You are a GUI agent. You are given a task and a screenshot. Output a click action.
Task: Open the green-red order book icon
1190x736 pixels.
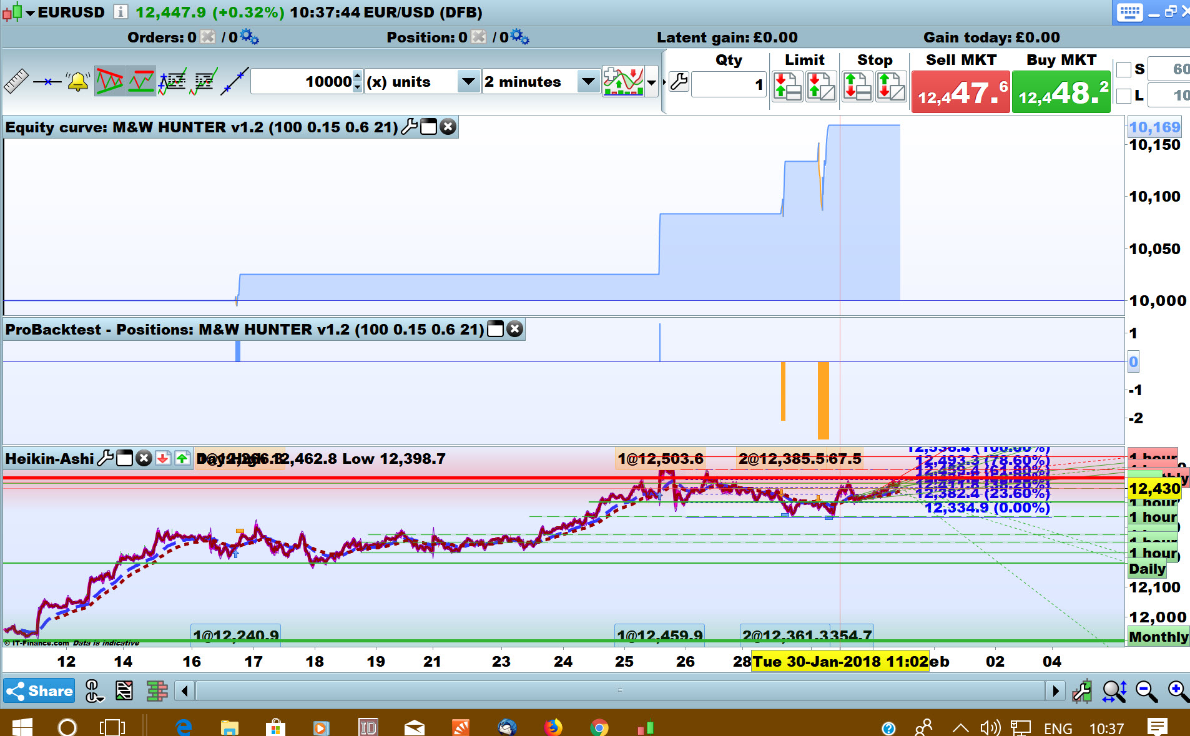(157, 690)
